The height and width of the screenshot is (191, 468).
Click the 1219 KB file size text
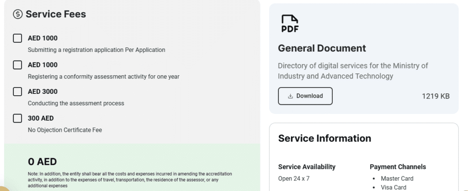(436, 96)
